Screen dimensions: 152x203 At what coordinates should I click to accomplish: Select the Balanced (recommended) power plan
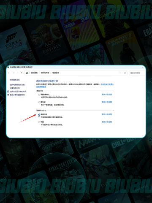(39, 95)
